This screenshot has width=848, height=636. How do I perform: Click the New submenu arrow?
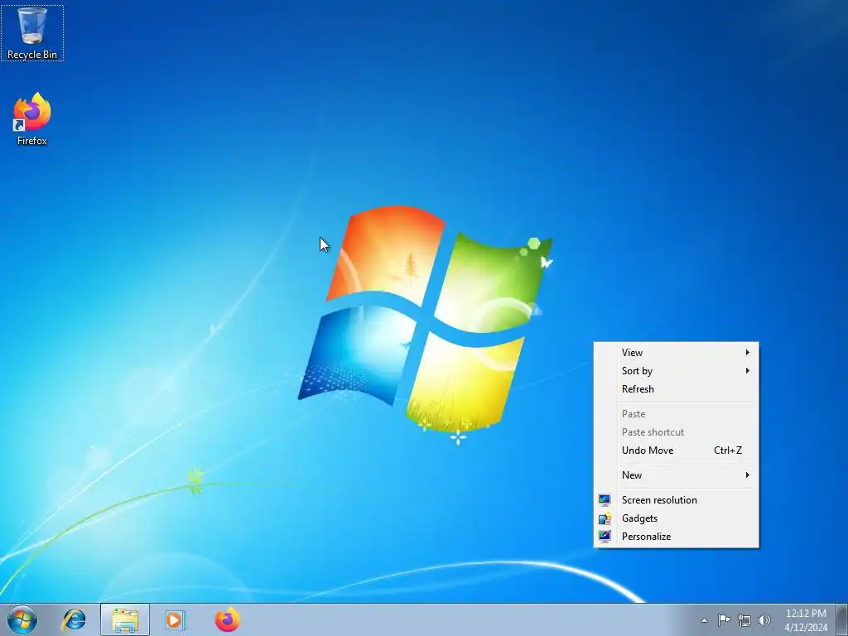point(748,475)
